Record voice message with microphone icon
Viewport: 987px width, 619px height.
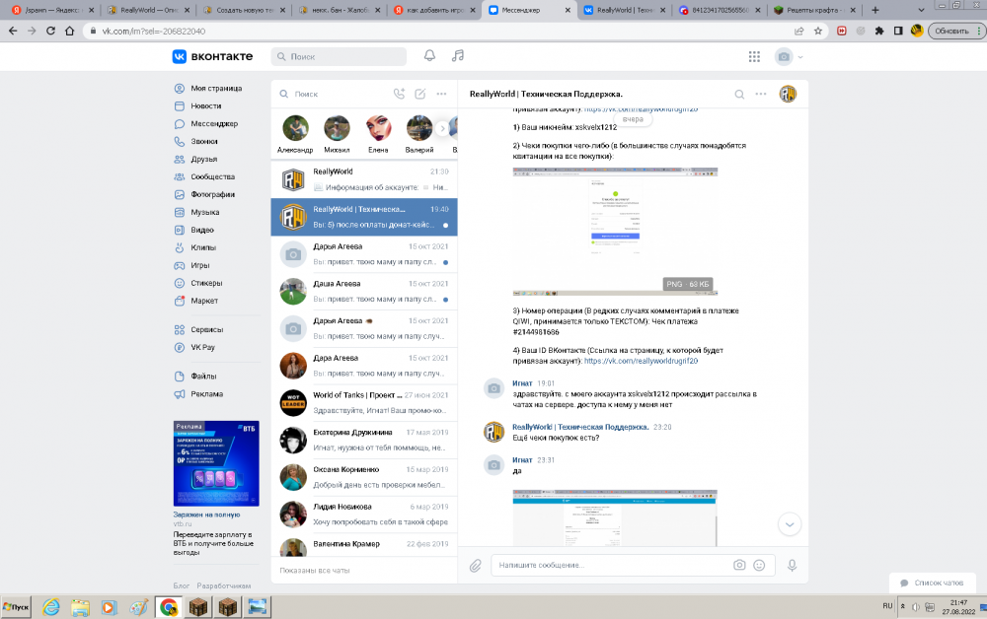click(x=792, y=565)
